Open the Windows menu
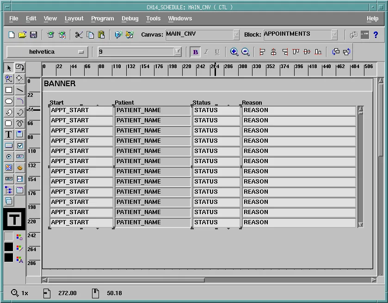Viewport: 388px width, 303px height. [180, 19]
